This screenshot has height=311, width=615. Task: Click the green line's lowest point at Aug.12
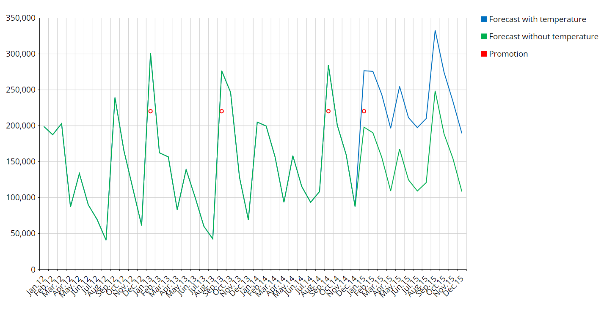[106, 240]
